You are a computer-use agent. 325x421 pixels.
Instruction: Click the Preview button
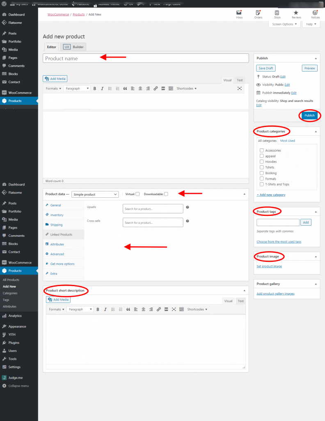pyautogui.click(x=309, y=68)
